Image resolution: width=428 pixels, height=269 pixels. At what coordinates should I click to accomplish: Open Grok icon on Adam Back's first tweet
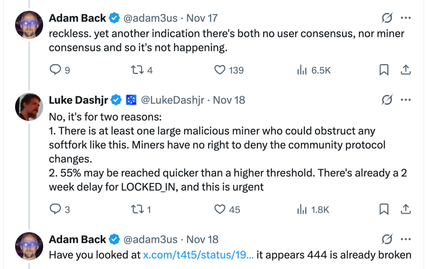(x=386, y=18)
